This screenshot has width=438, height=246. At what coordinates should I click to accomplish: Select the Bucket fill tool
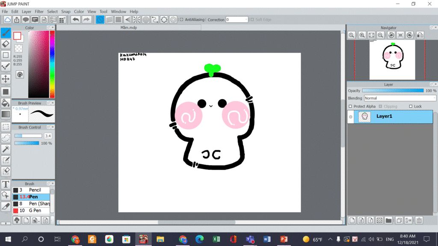coord(6,103)
